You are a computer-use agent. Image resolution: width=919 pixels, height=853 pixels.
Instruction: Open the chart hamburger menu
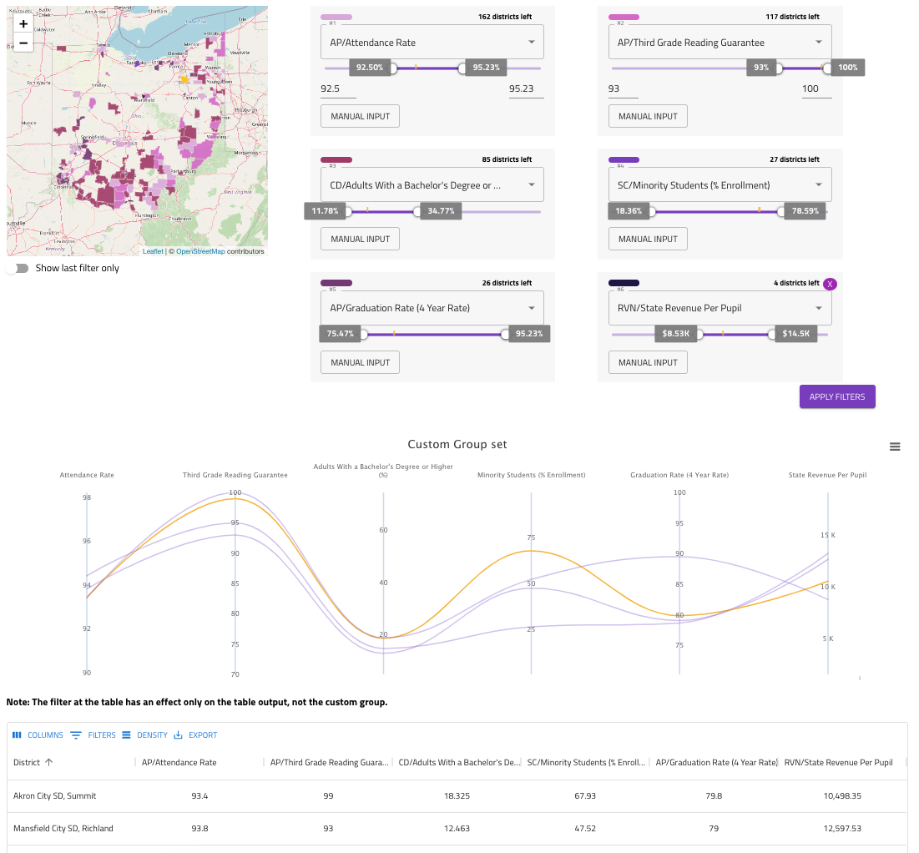click(x=895, y=447)
